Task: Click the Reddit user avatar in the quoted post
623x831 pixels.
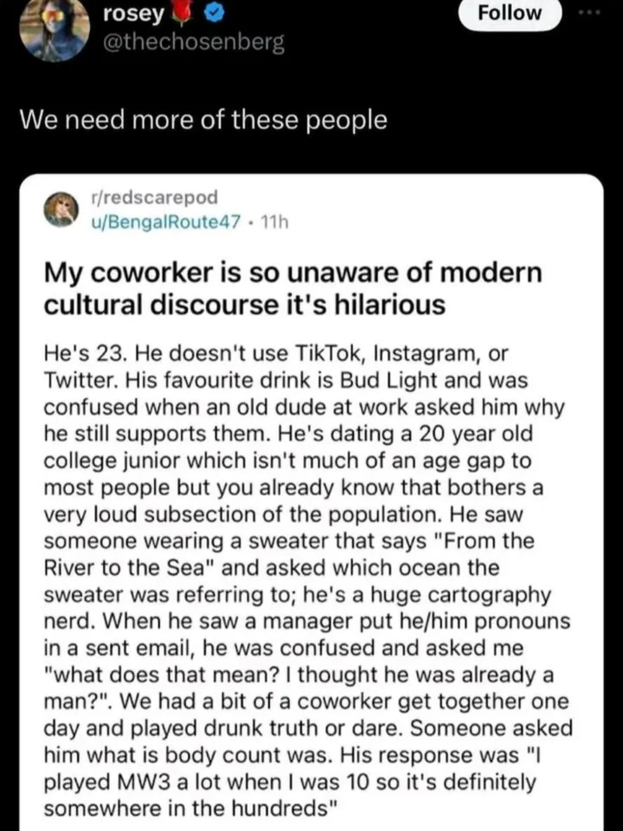Action: tap(62, 209)
